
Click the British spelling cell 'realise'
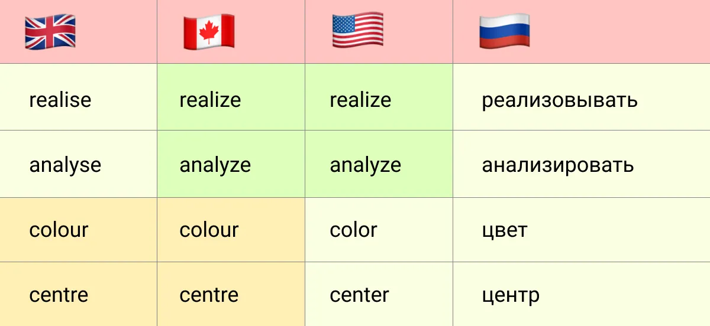point(78,97)
